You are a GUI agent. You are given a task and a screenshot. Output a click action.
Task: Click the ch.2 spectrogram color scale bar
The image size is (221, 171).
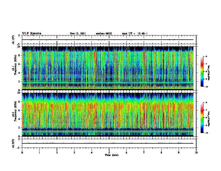[x=202, y=118]
